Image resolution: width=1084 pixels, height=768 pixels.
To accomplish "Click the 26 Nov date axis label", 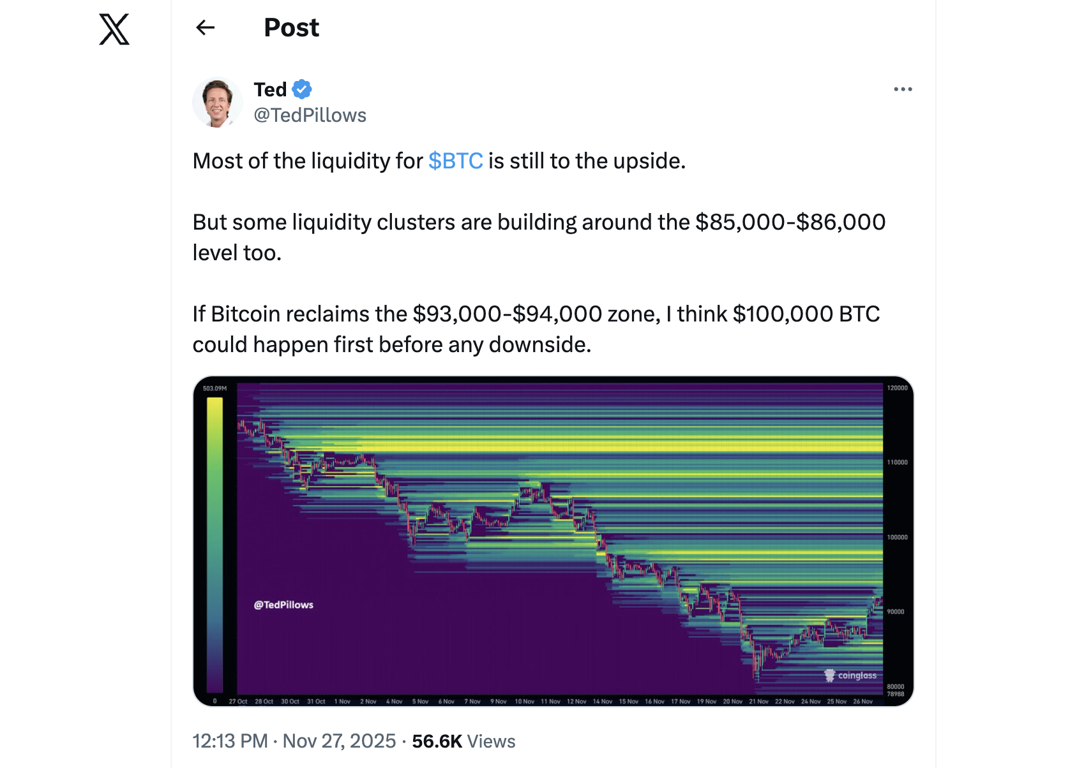I will (862, 701).
